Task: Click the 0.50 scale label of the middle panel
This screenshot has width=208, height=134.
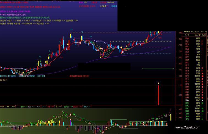Action: tap(180, 95)
